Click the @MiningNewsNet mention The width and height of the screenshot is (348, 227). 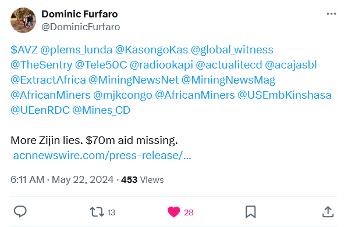pos(134,80)
